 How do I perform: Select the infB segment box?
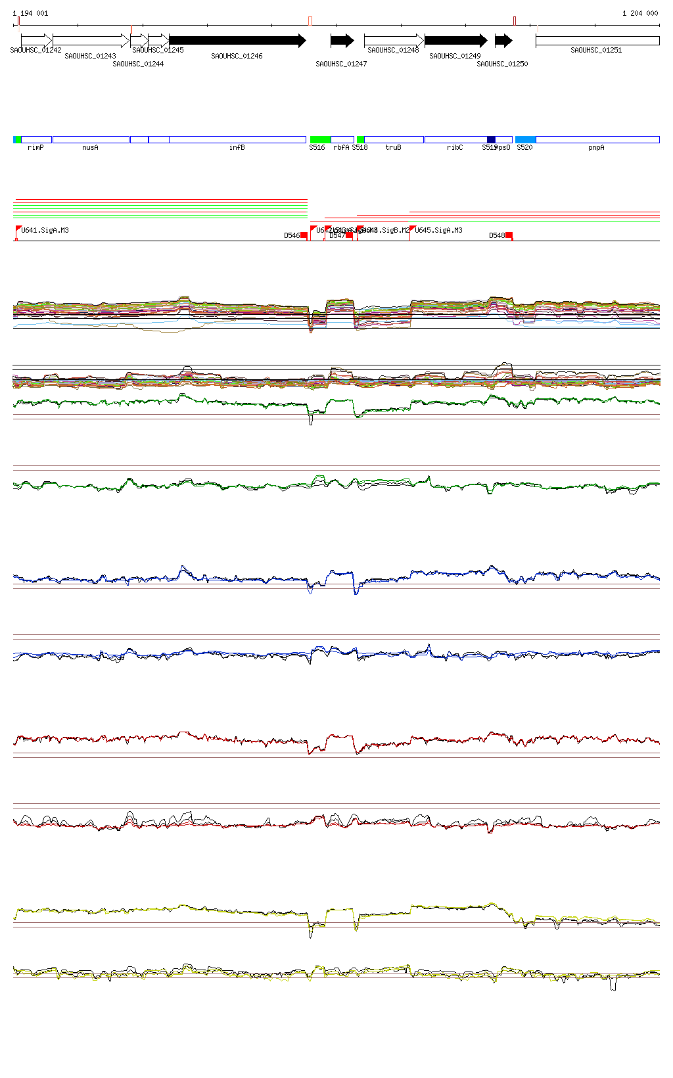[x=237, y=139]
